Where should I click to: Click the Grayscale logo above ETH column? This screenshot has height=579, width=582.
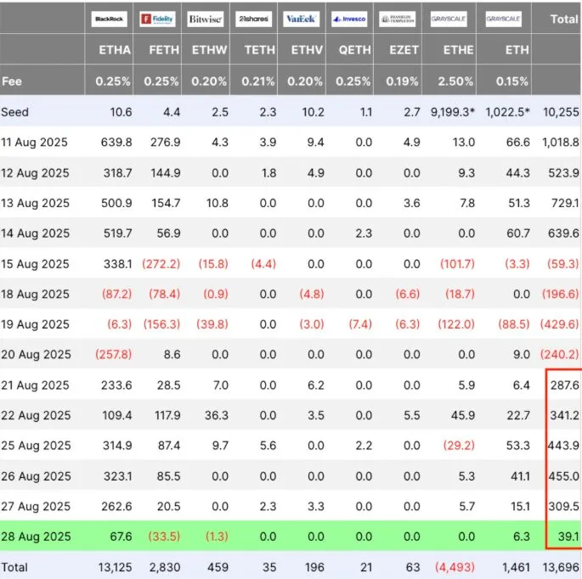(504, 19)
